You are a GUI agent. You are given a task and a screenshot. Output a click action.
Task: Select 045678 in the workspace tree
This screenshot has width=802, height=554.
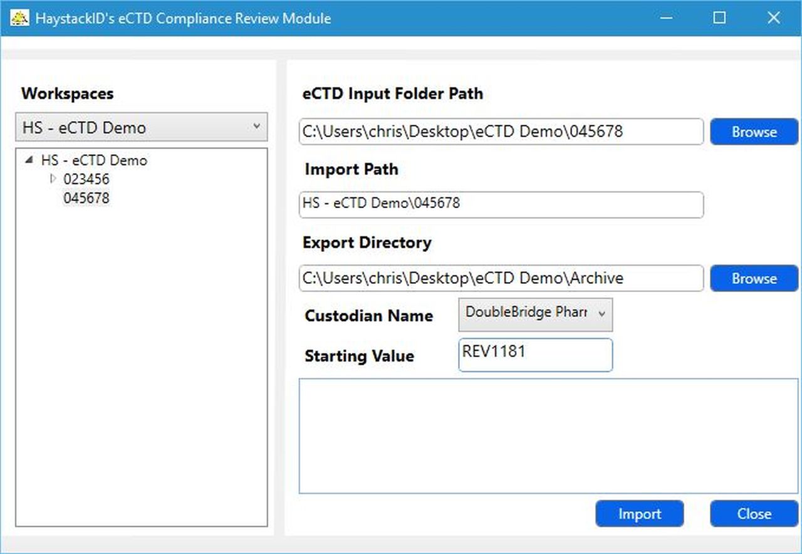[x=86, y=198]
